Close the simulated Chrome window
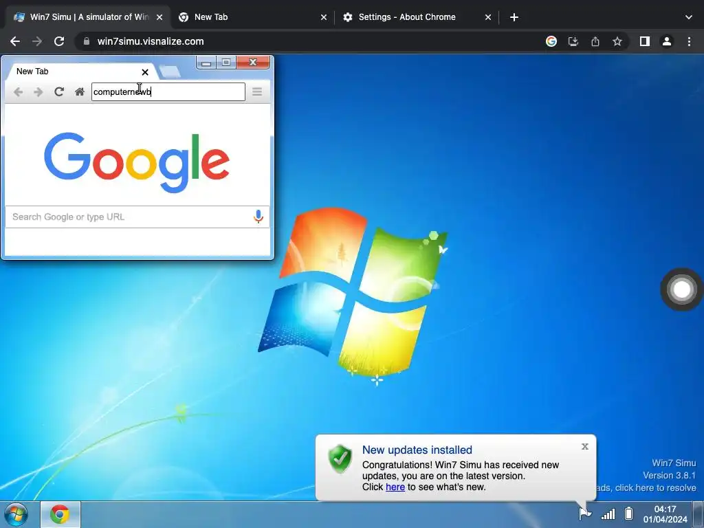The image size is (704, 528). 253,63
